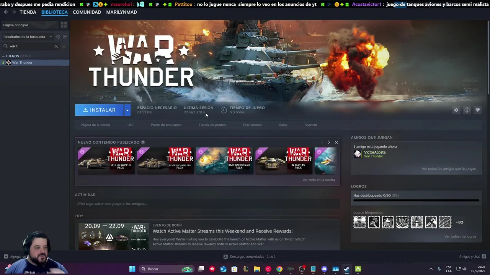Open install options dropdown arrow
Image resolution: width=490 pixels, height=275 pixels.
click(x=127, y=110)
